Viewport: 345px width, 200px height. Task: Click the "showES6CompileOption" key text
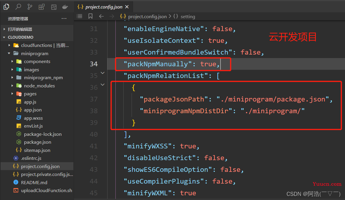point(168,170)
